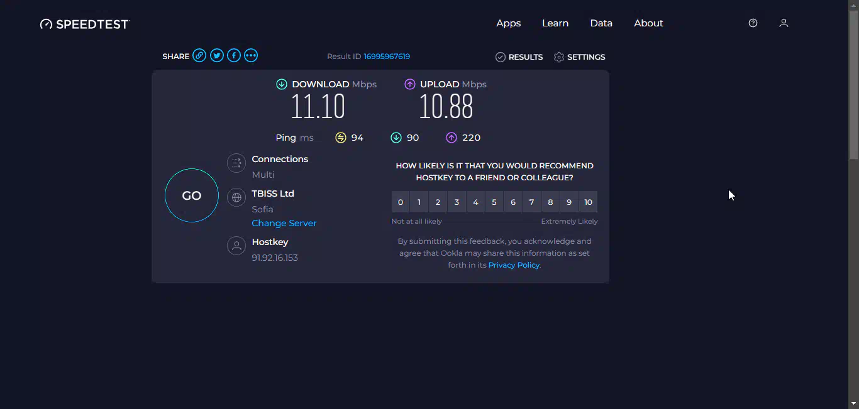The width and height of the screenshot is (859, 409).
Task: Click the IP address 91.92.16.153
Action: point(275,258)
